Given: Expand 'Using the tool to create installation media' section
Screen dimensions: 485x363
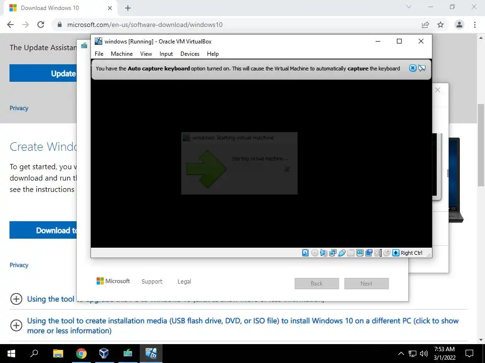Looking at the screenshot, I should click(16, 325).
